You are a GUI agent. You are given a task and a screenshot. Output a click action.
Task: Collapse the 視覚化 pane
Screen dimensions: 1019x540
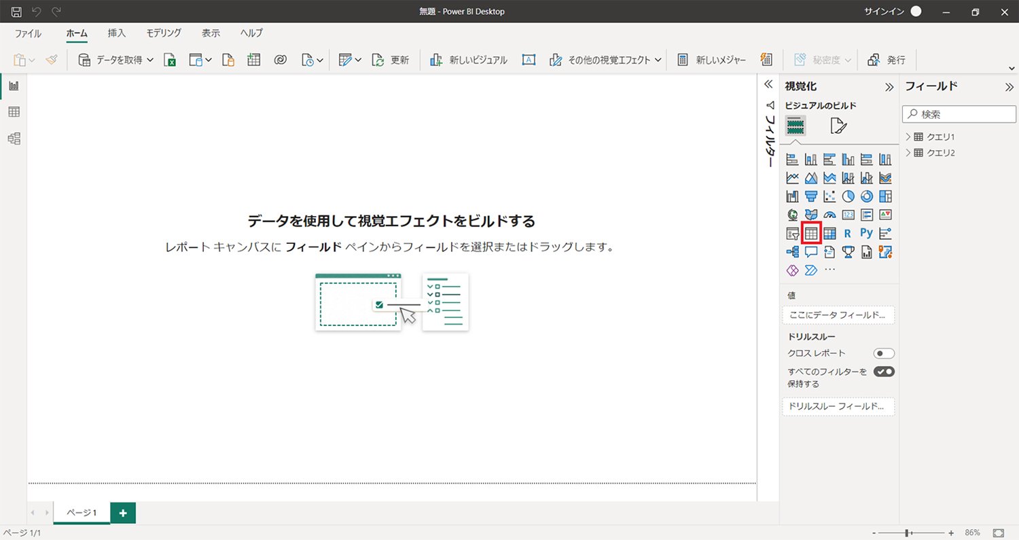889,87
